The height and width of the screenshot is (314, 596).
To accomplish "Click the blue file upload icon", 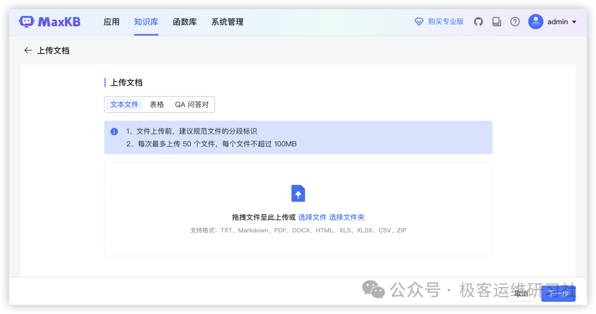I will (298, 193).
